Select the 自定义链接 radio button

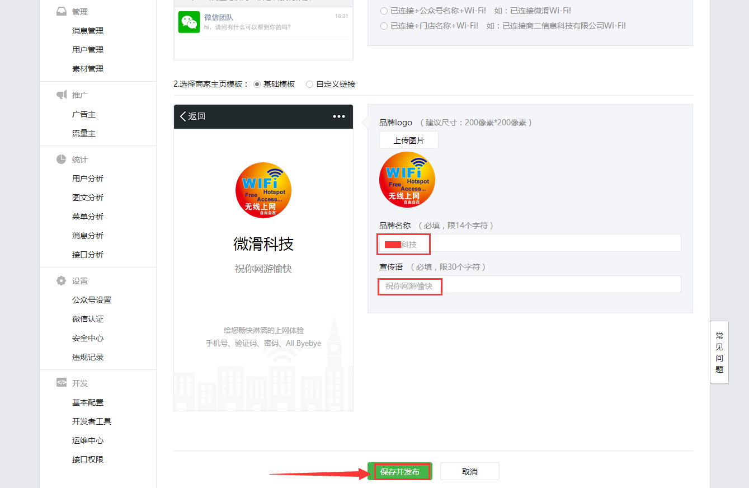click(309, 84)
